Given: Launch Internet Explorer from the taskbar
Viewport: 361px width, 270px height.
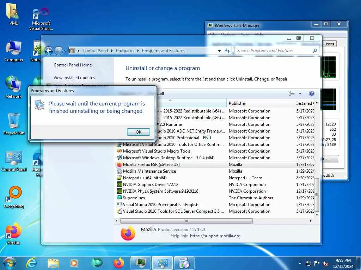Looking at the screenshot, I should pos(31,263).
